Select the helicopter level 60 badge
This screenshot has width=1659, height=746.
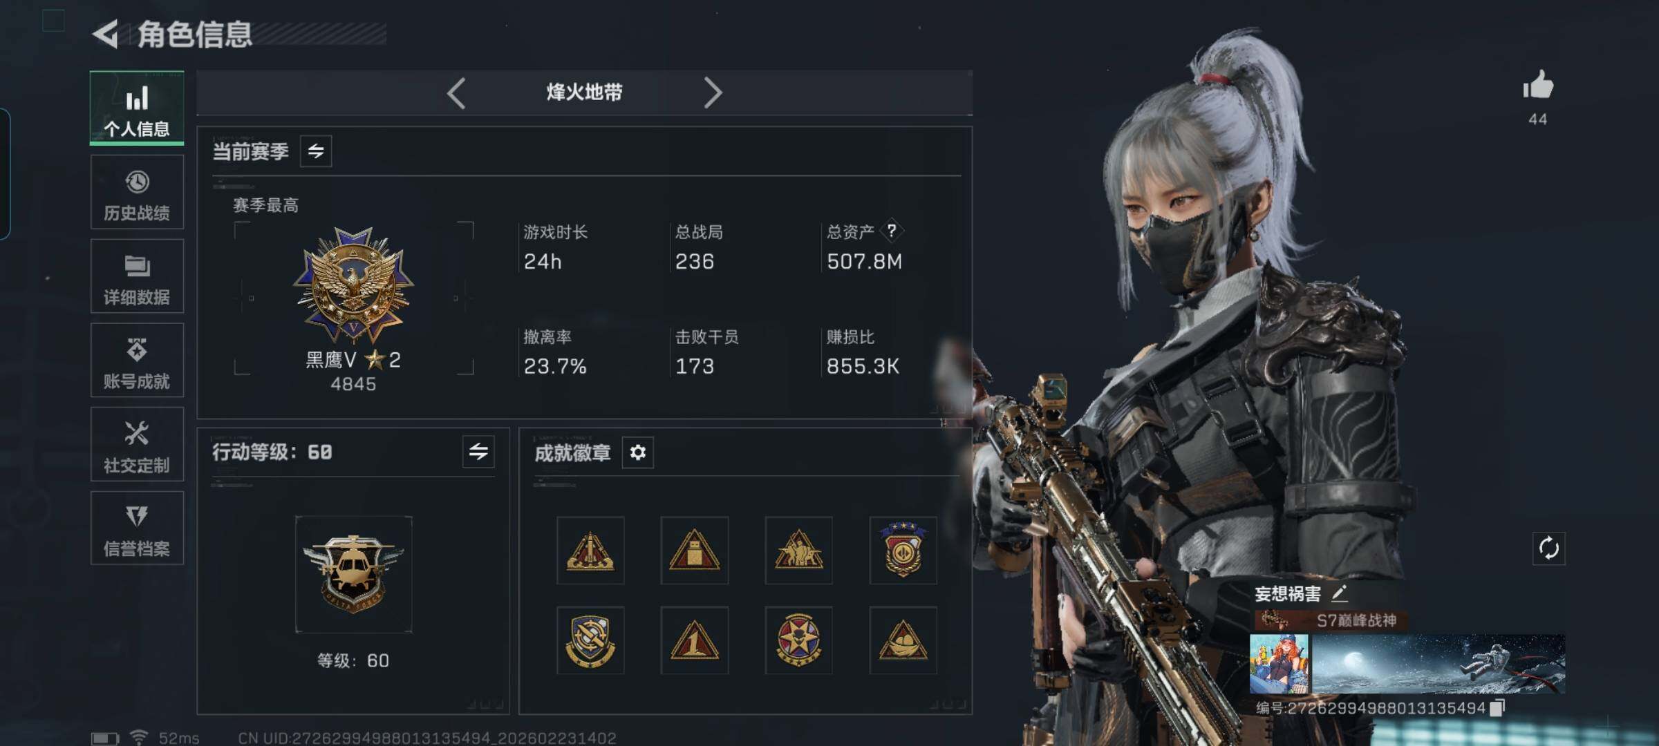click(353, 574)
